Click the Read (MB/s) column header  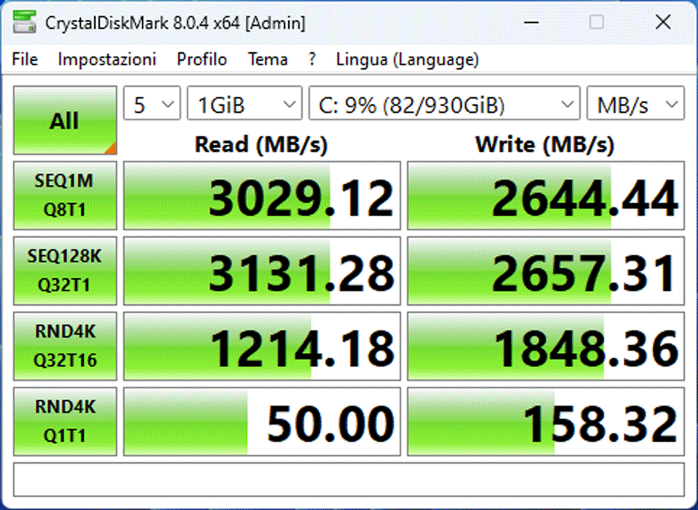coord(261,145)
